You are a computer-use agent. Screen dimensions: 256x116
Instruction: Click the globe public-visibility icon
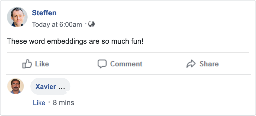point(91,24)
